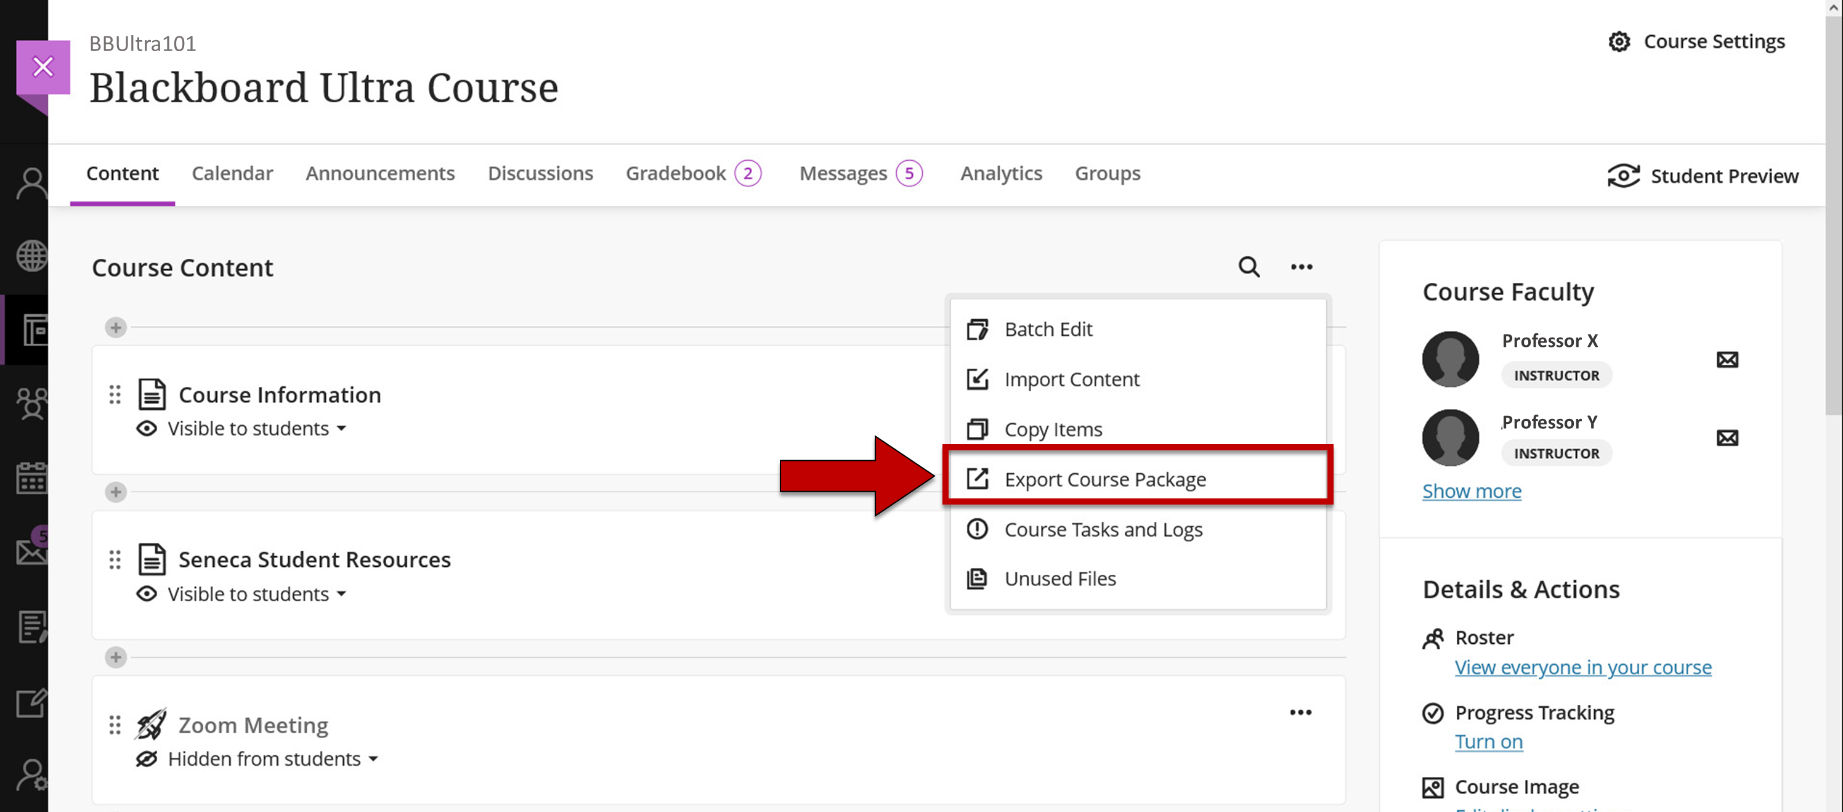This screenshot has width=1843, height=812.
Task: Send message to Professor Y envelope icon
Action: point(1727,437)
